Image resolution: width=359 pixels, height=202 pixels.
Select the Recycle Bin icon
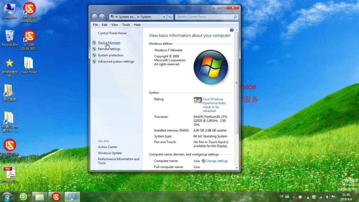(10, 38)
